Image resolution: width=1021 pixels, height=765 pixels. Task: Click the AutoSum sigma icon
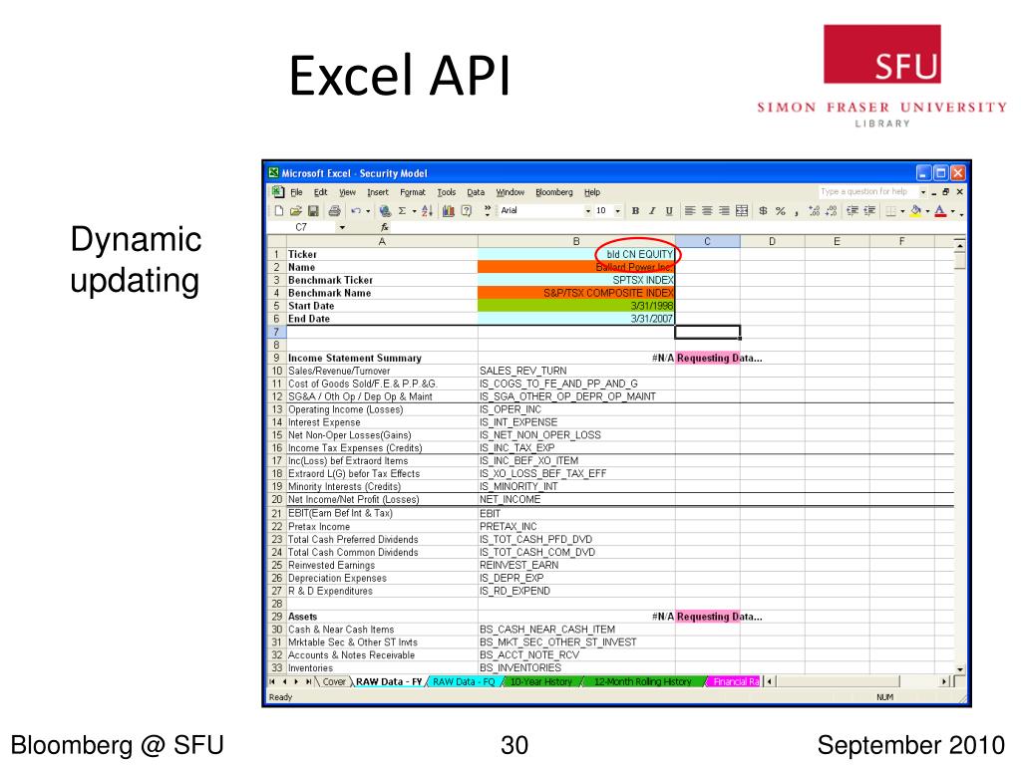click(403, 211)
